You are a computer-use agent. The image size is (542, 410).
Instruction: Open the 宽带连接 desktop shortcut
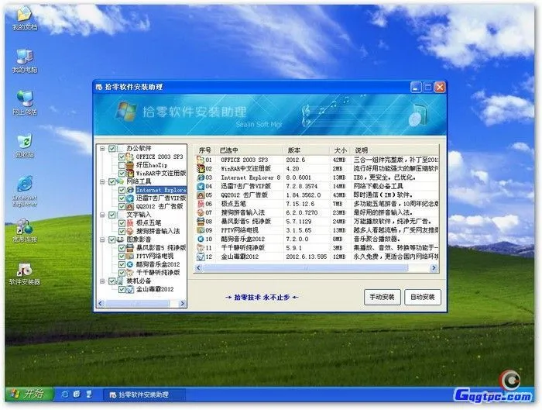click(25, 230)
